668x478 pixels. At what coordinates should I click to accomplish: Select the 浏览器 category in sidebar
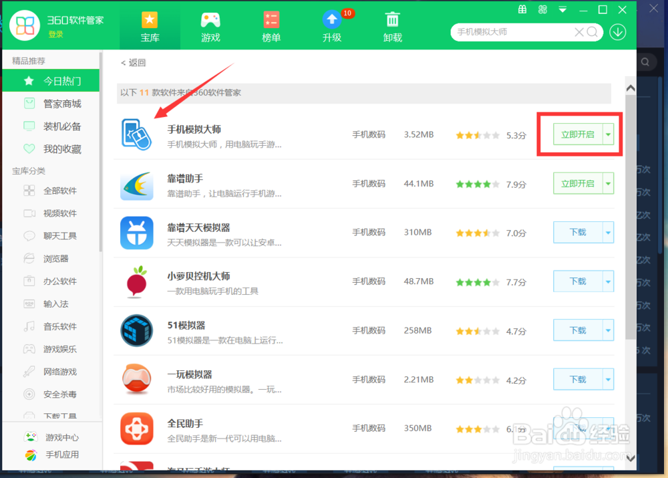click(x=55, y=259)
